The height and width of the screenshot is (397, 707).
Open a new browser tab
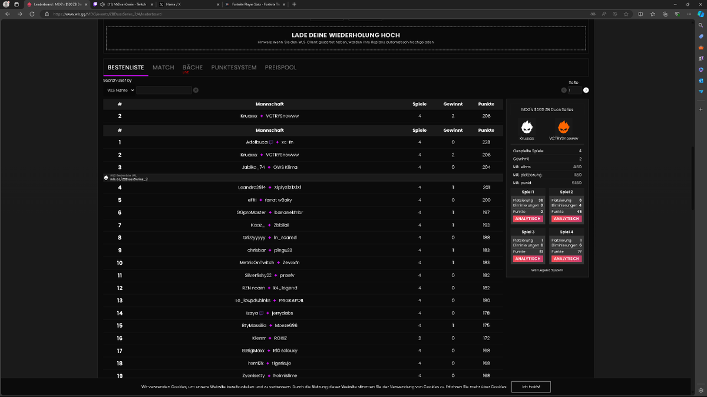pyautogui.click(x=294, y=4)
